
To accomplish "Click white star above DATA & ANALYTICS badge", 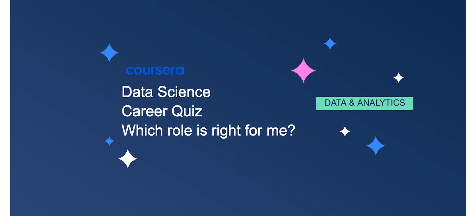I will click(x=399, y=78).
